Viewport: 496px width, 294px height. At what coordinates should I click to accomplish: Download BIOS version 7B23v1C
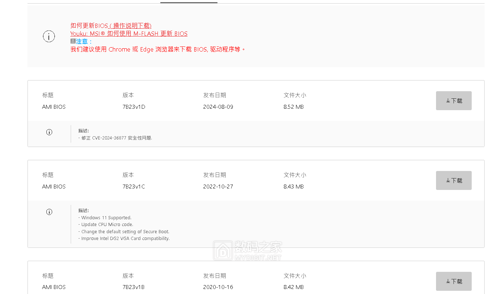pyautogui.click(x=454, y=181)
